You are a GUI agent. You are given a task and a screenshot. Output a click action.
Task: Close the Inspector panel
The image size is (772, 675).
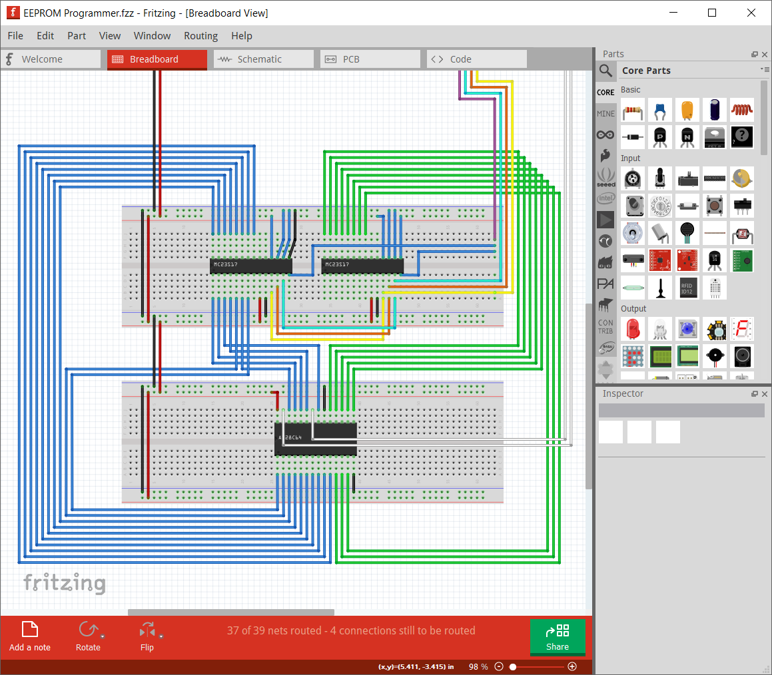765,393
